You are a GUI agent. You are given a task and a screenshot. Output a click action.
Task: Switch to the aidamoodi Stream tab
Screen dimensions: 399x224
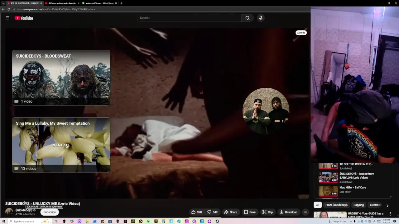coord(100,3)
